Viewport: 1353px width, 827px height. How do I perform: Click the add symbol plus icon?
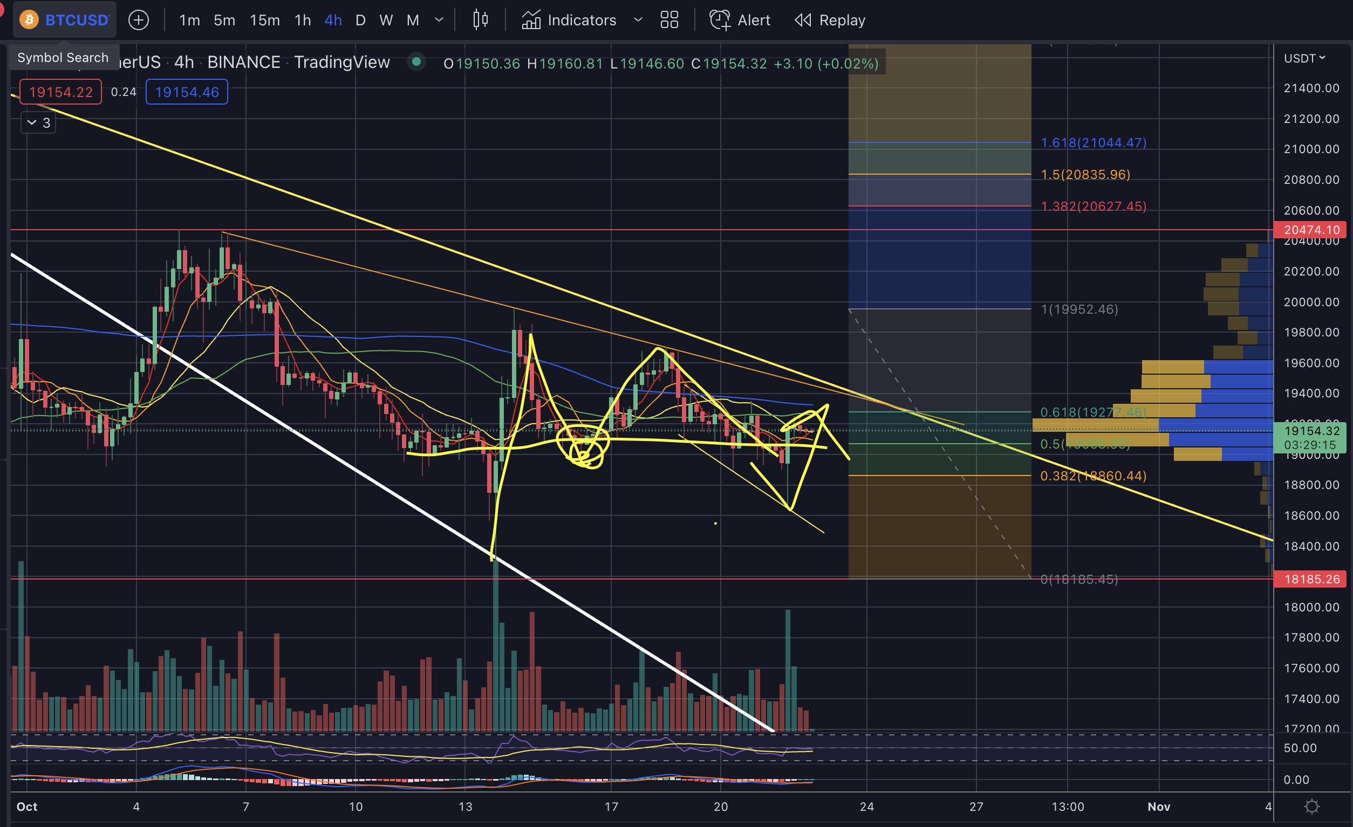pos(138,20)
